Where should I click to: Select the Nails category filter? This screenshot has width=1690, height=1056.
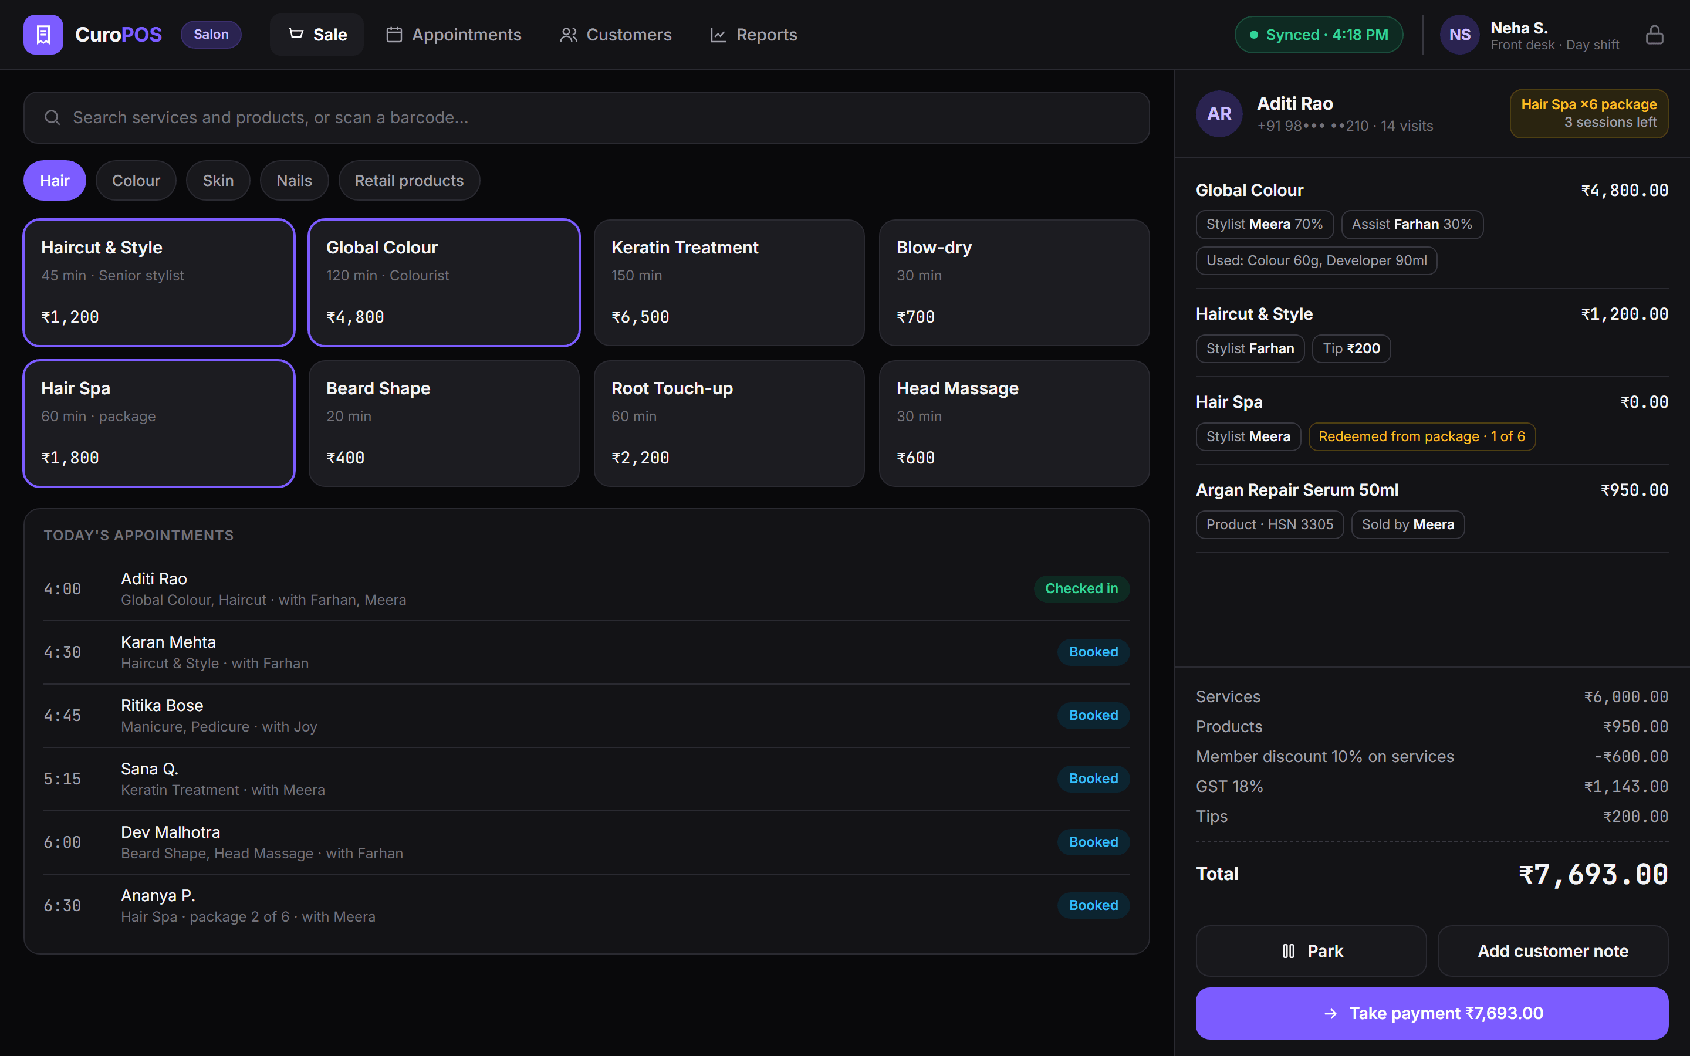tap(294, 180)
